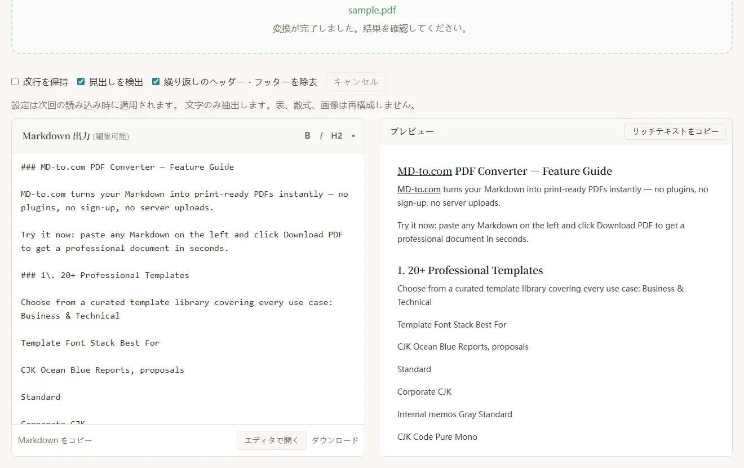
Task: Open the MD-to.com link in preview heading
Action: pos(424,171)
